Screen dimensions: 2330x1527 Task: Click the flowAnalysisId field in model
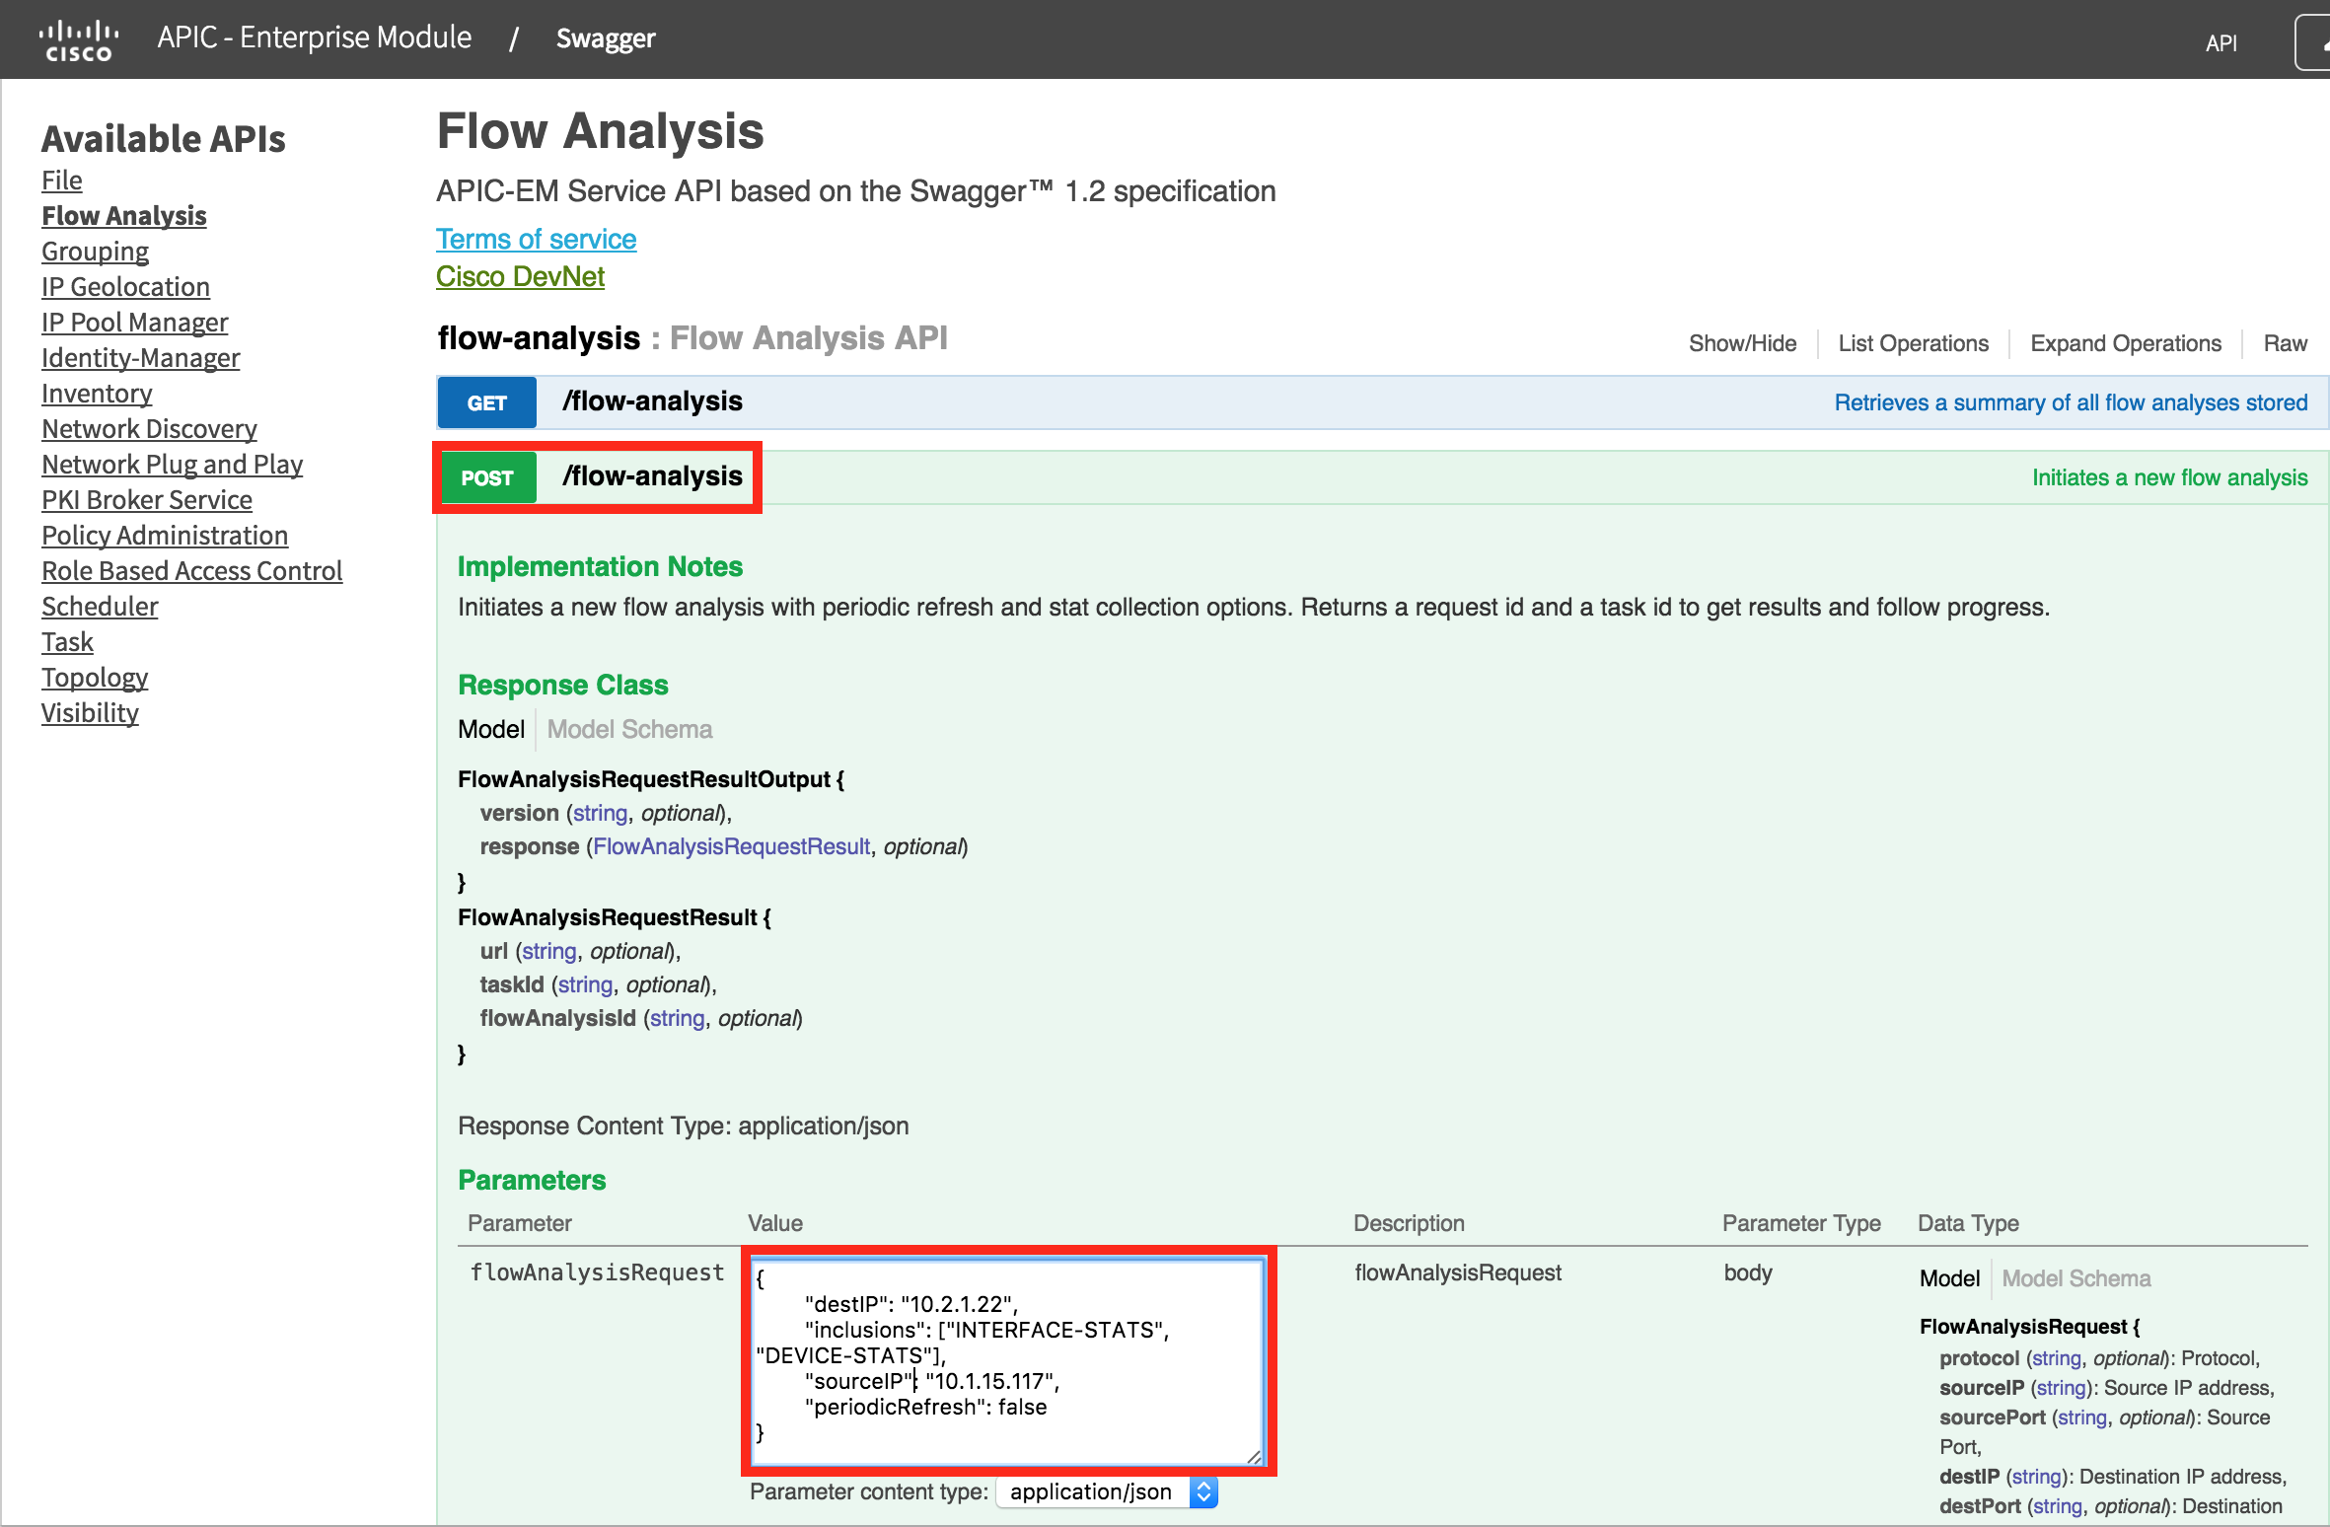[557, 1018]
